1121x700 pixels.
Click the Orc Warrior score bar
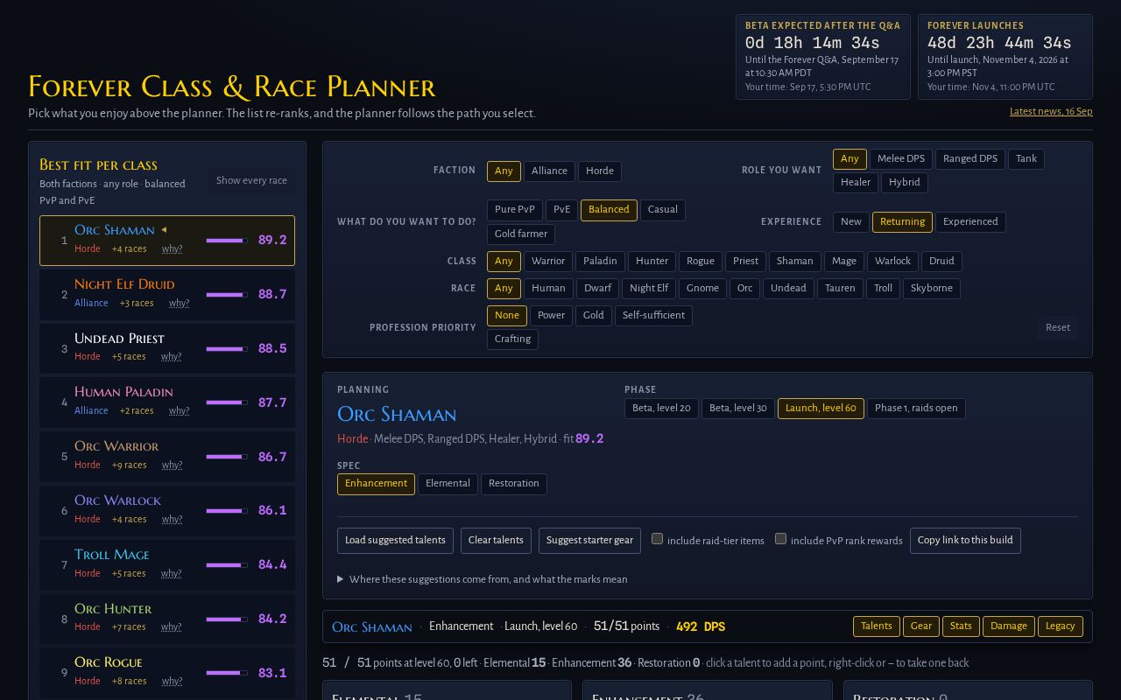pyautogui.click(x=227, y=457)
